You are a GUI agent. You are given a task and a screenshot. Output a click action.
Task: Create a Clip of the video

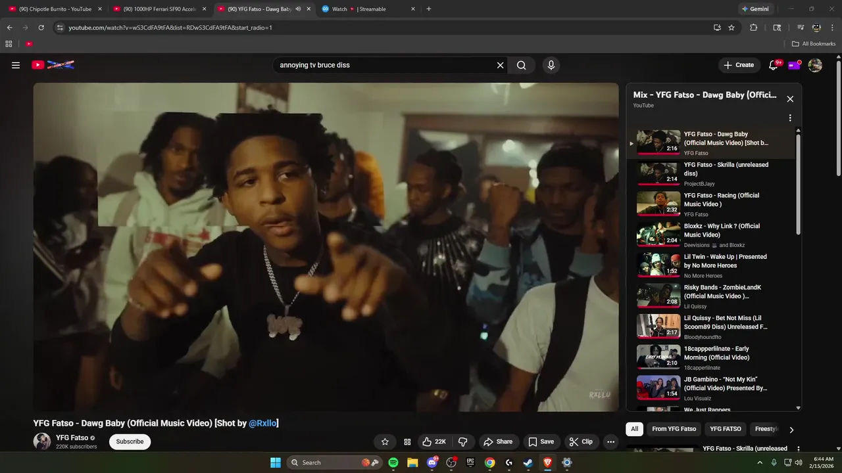[x=581, y=441]
